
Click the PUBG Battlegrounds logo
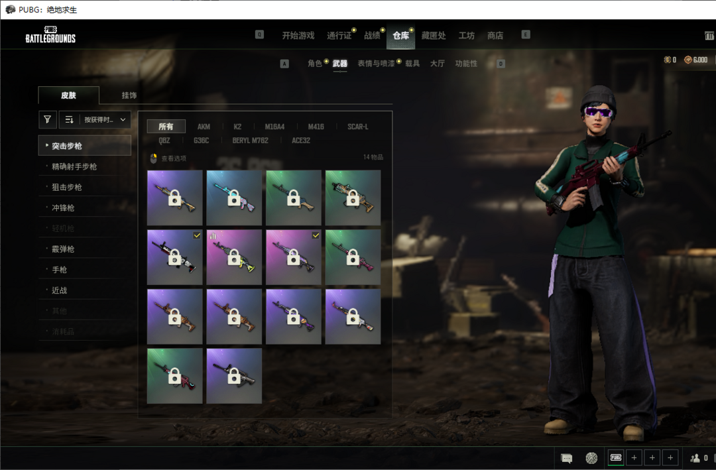[50, 35]
